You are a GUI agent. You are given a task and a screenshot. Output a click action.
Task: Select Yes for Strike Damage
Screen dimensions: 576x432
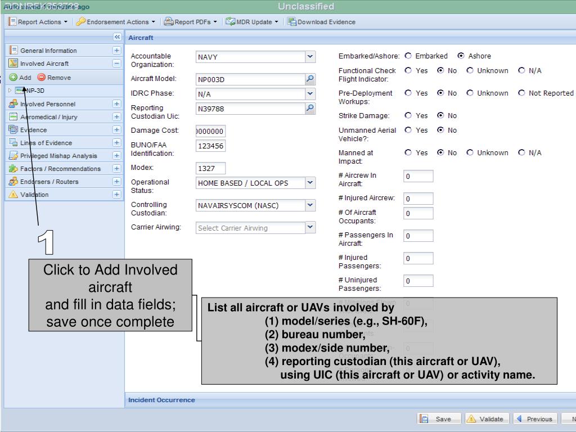(x=409, y=116)
